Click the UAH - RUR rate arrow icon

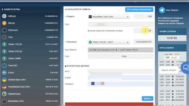[x=172, y=97]
